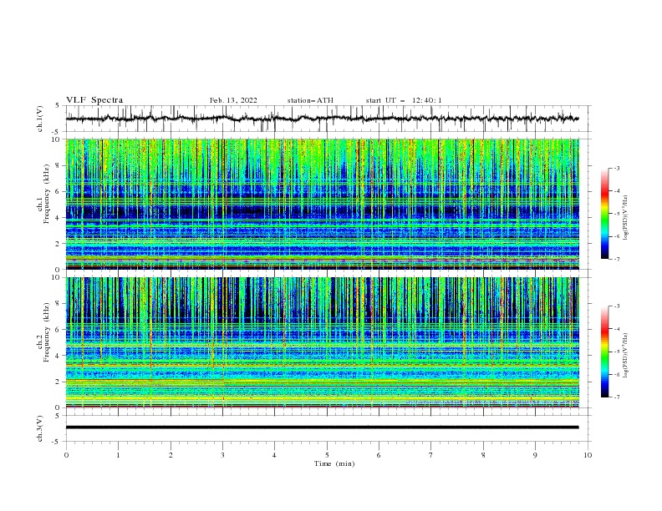The height and width of the screenshot is (511, 662).
Task: Click the "Time (min)" axis label
Action: (334, 463)
